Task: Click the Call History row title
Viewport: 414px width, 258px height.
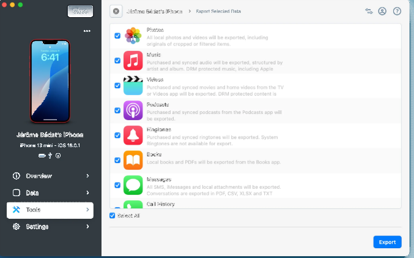Action: (161, 203)
